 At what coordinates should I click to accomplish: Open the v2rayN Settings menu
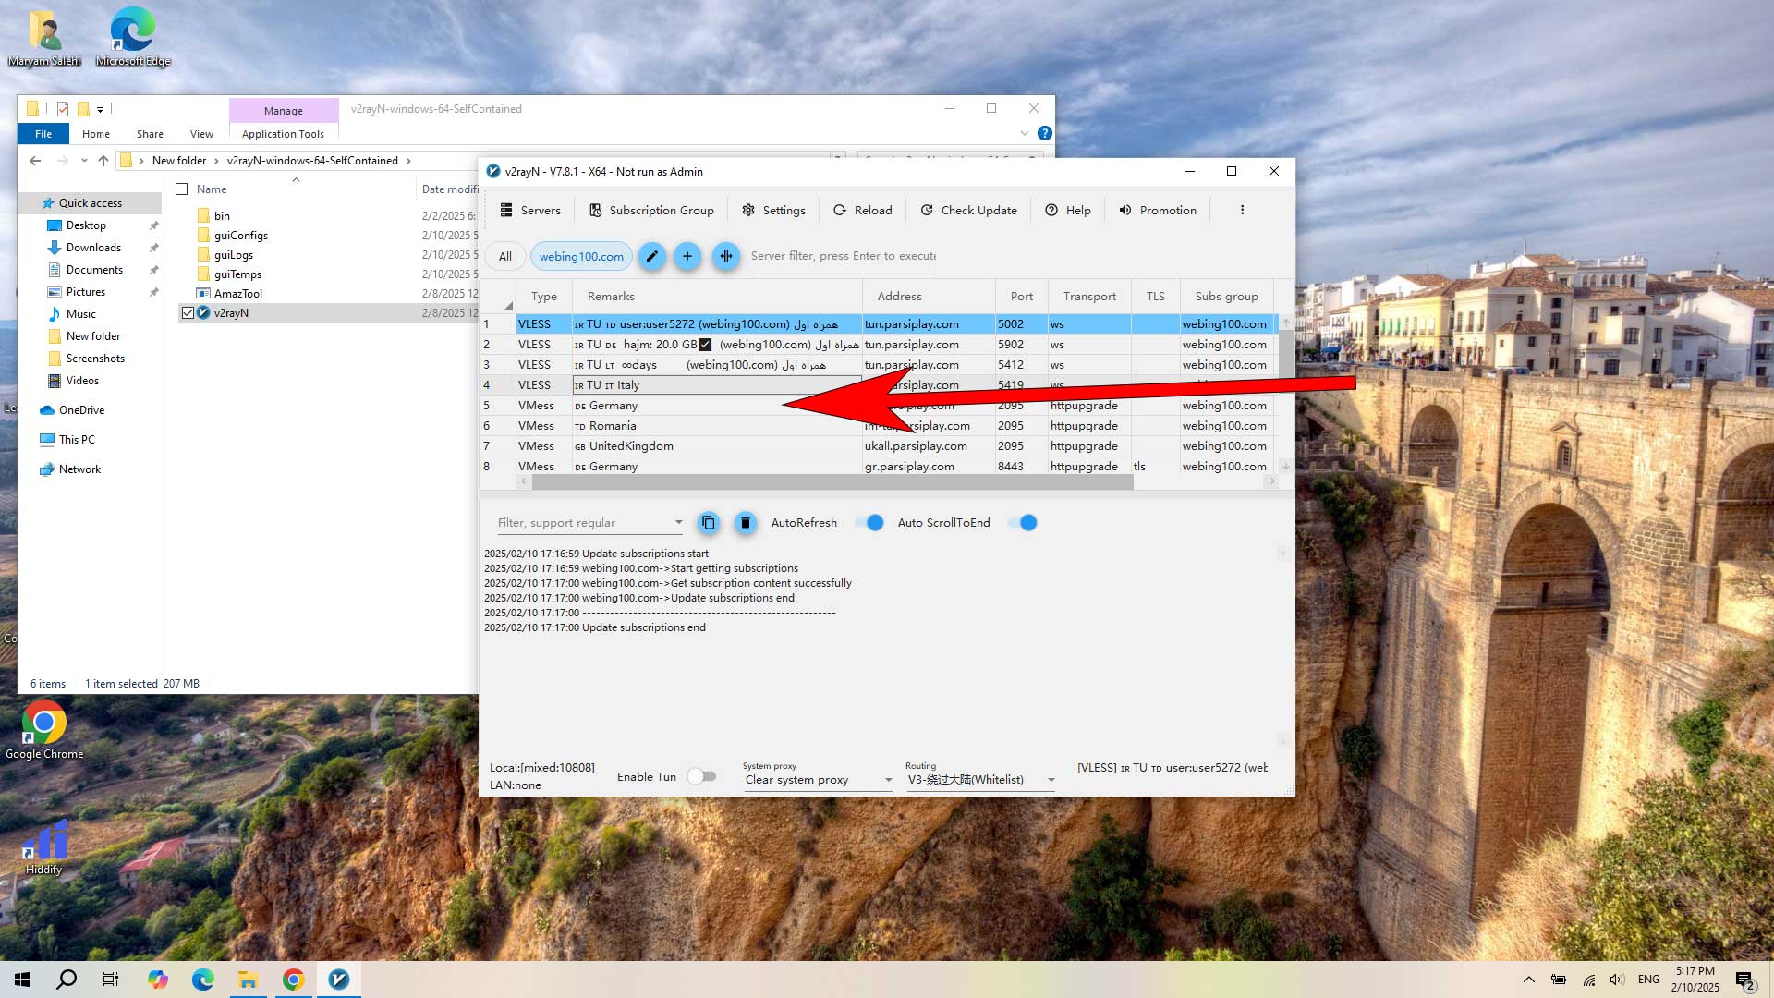pyautogui.click(x=773, y=210)
